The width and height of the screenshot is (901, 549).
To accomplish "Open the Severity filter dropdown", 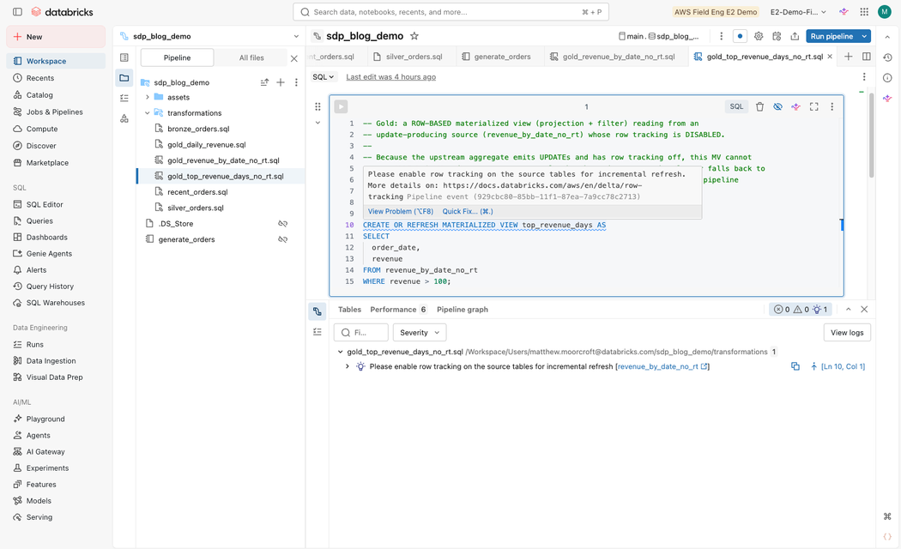I will 420,333.
